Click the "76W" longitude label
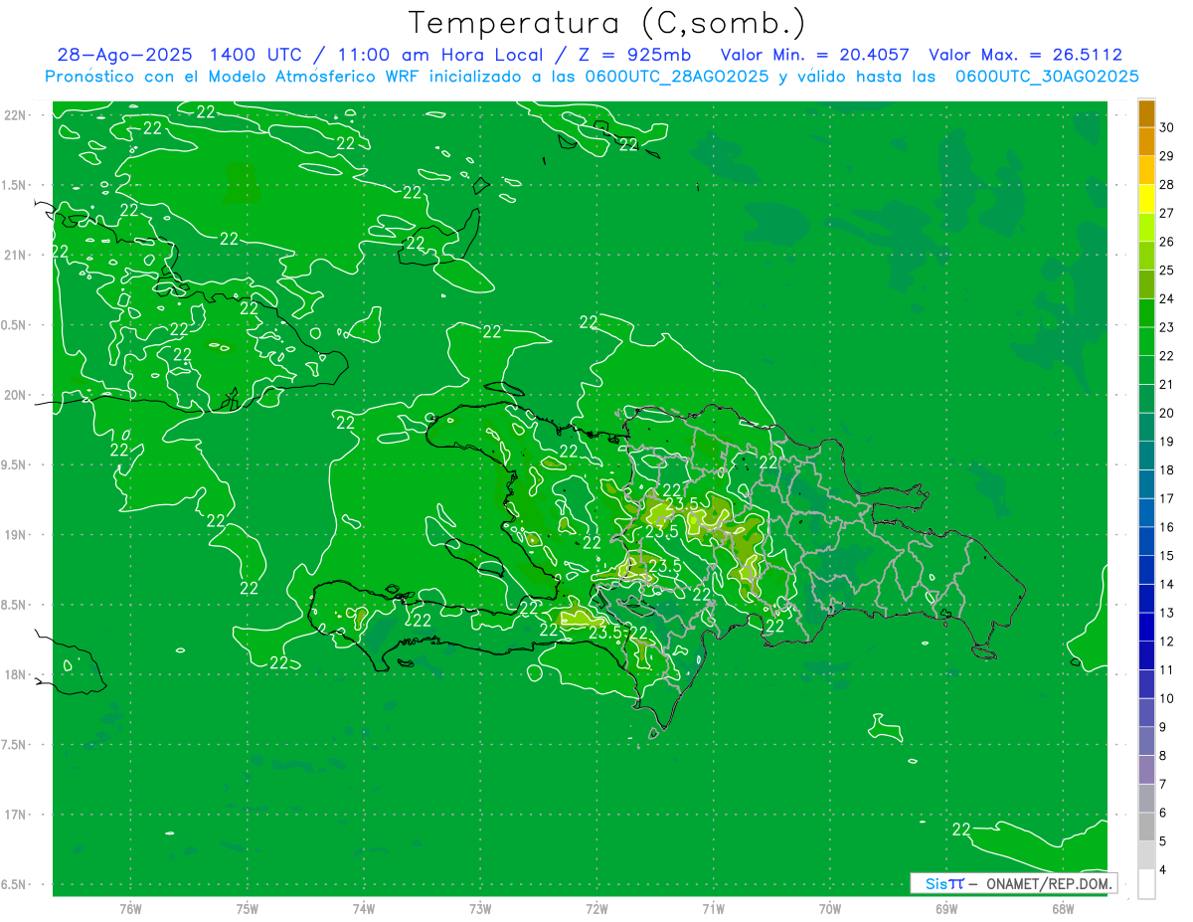The image size is (1193, 922). (x=130, y=909)
